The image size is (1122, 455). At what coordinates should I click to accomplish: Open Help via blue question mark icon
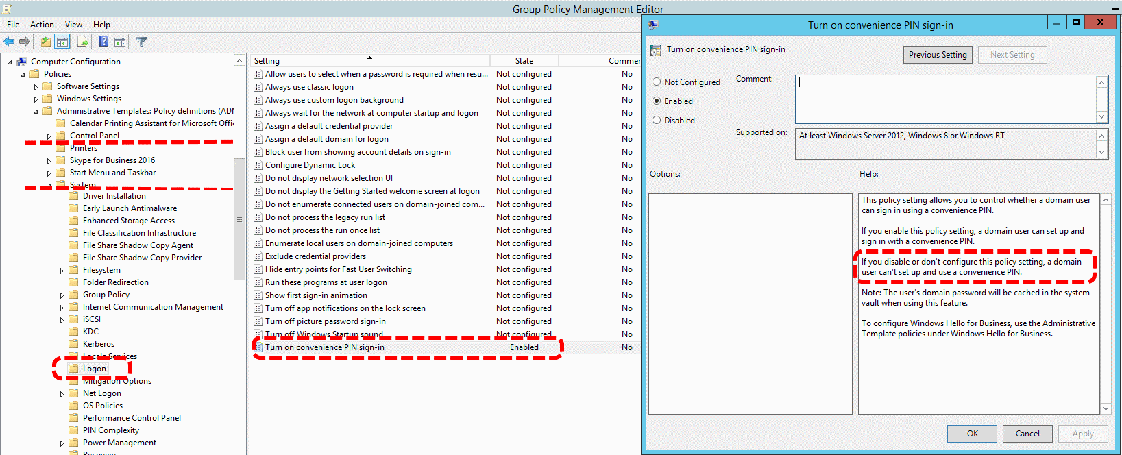[x=103, y=42]
